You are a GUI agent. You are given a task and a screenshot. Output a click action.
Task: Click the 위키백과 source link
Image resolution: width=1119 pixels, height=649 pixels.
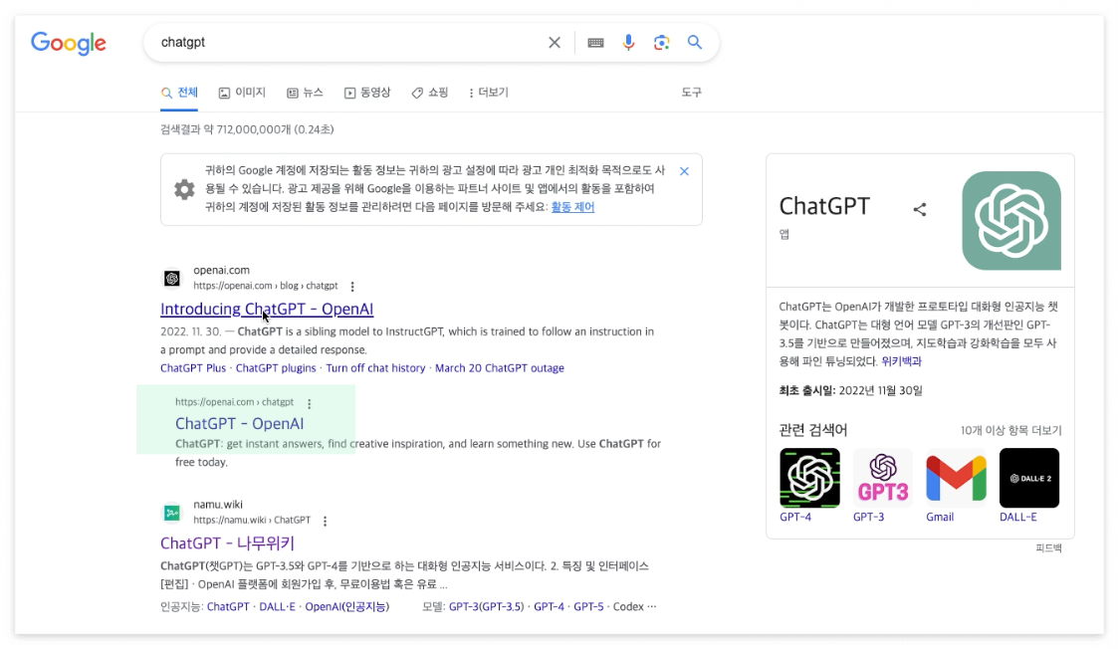pyautogui.click(x=901, y=361)
